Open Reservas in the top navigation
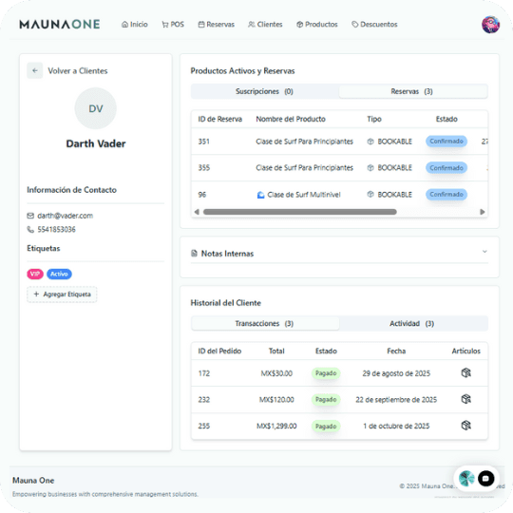 (x=217, y=24)
